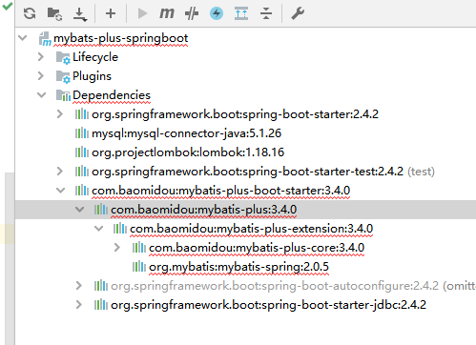This screenshot has height=345, width=476.
Task: Select the Dependencies label
Action: pos(112,95)
